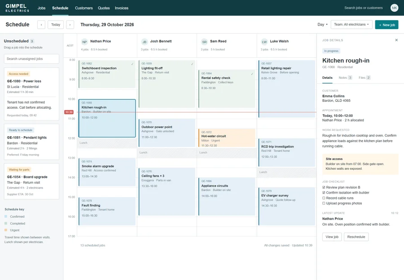This screenshot has height=280, width=404.
Task: Click the Completed color key swatch
Action: pyautogui.click(x=6, y=224)
